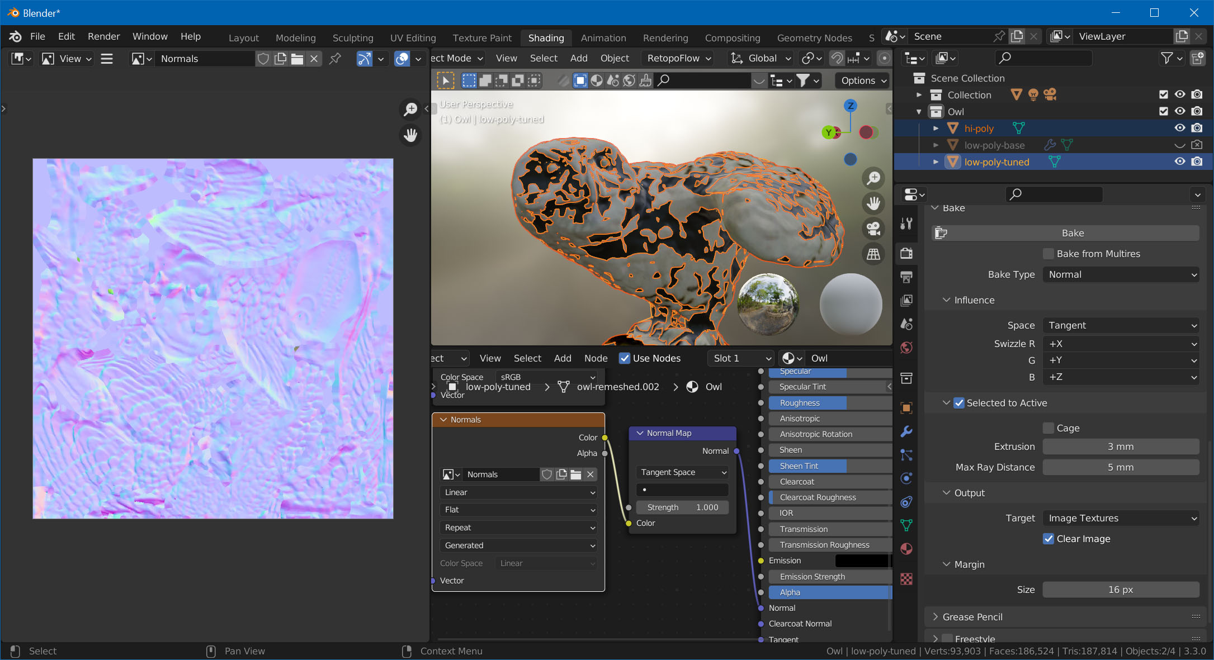This screenshot has height=660, width=1214.
Task: Open the Render menu
Action: [x=103, y=36]
